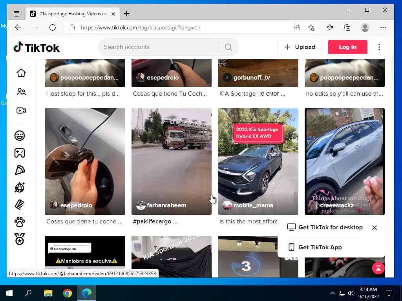This screenshot has height=301, width=402.
Task: Open a new browser tab
Action: [127, 14]
